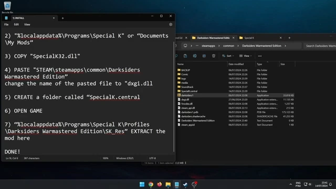The width and height of the screenshot is (336, 189).
Task: Select the darksiders.shadercache file
Action: [193, 117]
